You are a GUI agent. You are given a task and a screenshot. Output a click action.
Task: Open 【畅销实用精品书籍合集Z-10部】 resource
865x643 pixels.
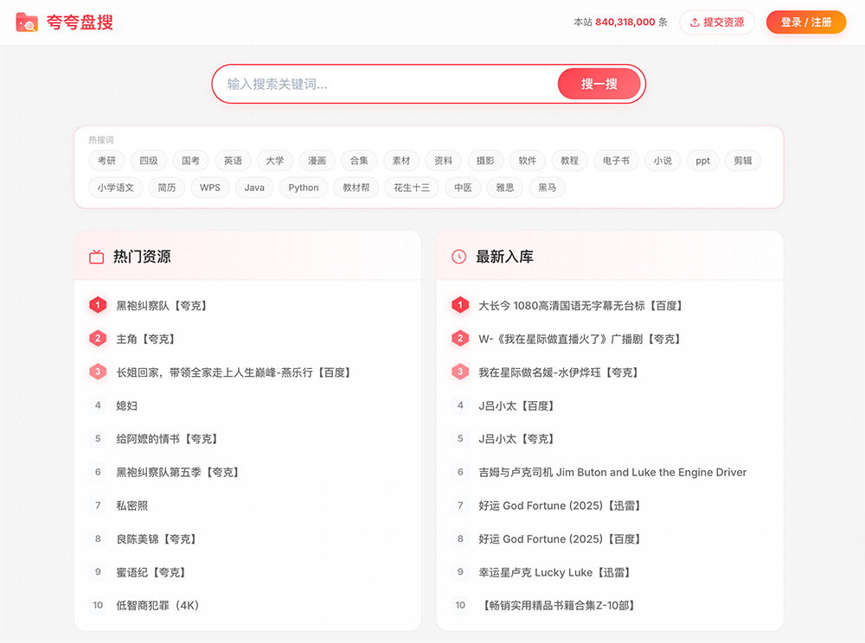click(x=557, y=606)
